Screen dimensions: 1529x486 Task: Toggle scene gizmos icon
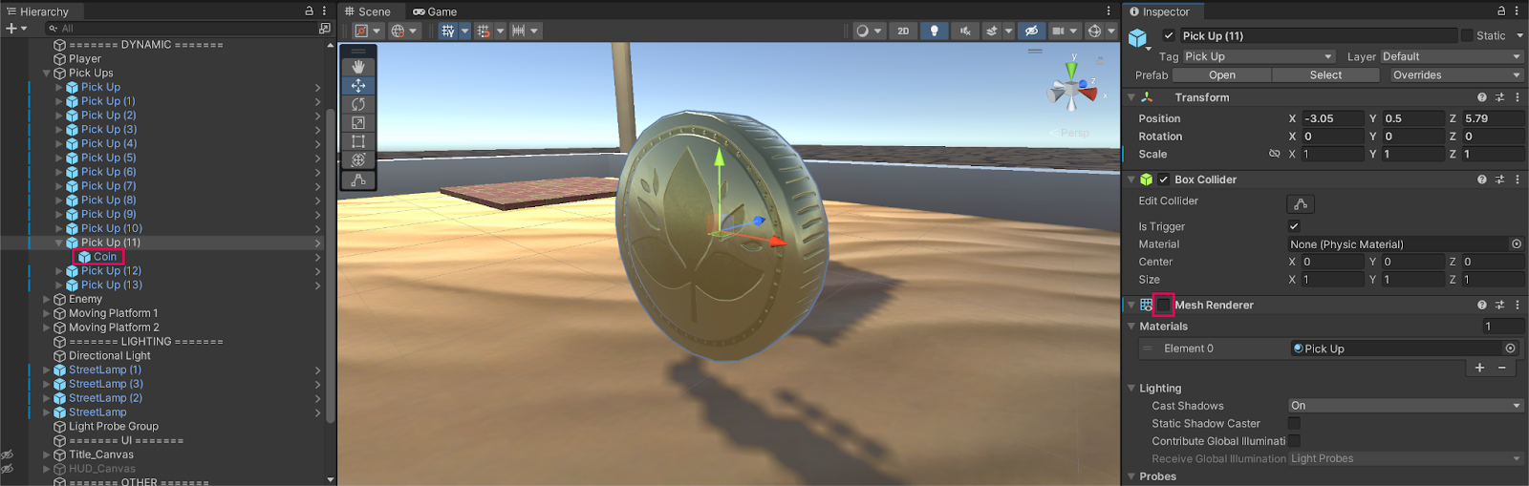coord(1094,31)
